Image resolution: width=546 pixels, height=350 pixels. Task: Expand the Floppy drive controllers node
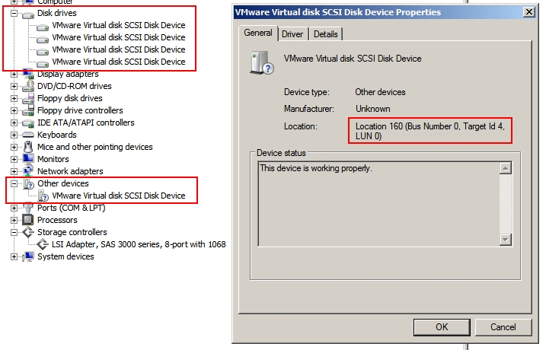coord(14,110)
